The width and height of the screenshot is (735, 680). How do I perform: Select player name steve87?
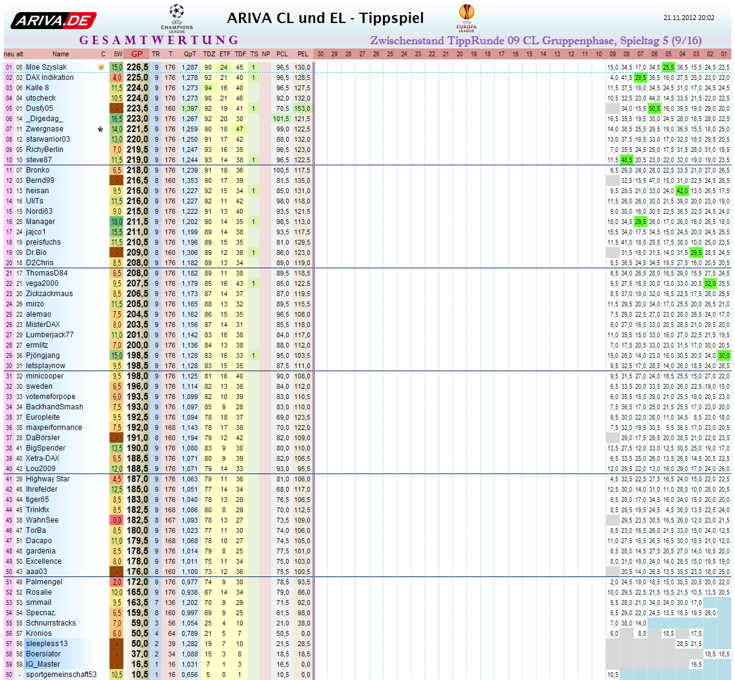point(39,160)
